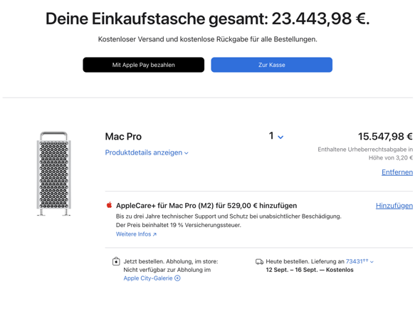Click the Mac Pro product image
The width and height of the screenshot is (420, 309).
pos(54,174)
